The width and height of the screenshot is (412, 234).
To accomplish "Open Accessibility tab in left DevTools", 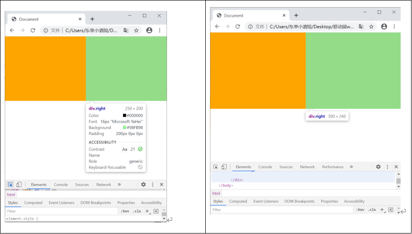I will pos(151,202).
